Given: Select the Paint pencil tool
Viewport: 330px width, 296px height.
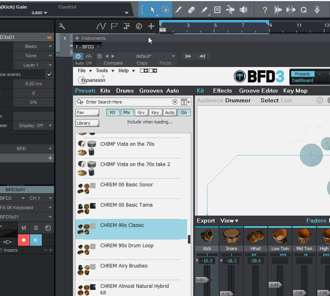Looking at the screenshot, I should tap(204, 10).
